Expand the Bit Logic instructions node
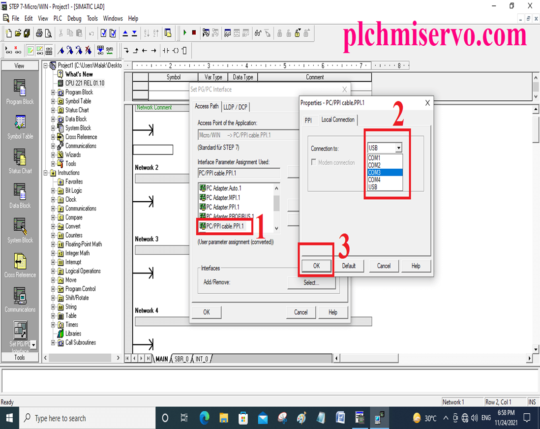This screenshot has width=540, height=429. (53, 190)
